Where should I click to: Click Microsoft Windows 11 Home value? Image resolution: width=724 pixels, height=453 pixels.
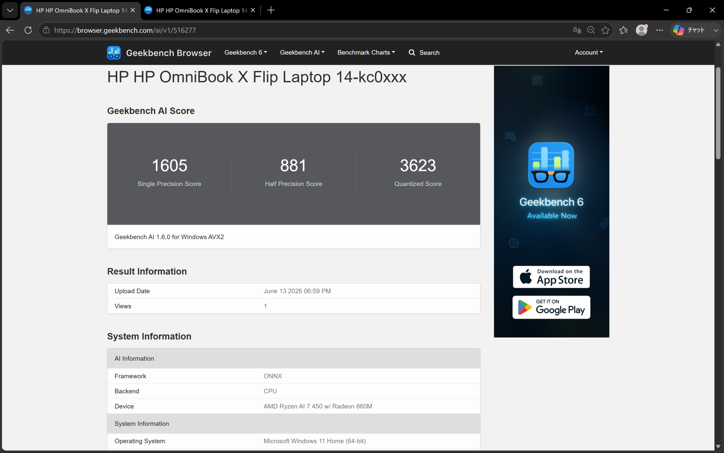coord(314,441)
